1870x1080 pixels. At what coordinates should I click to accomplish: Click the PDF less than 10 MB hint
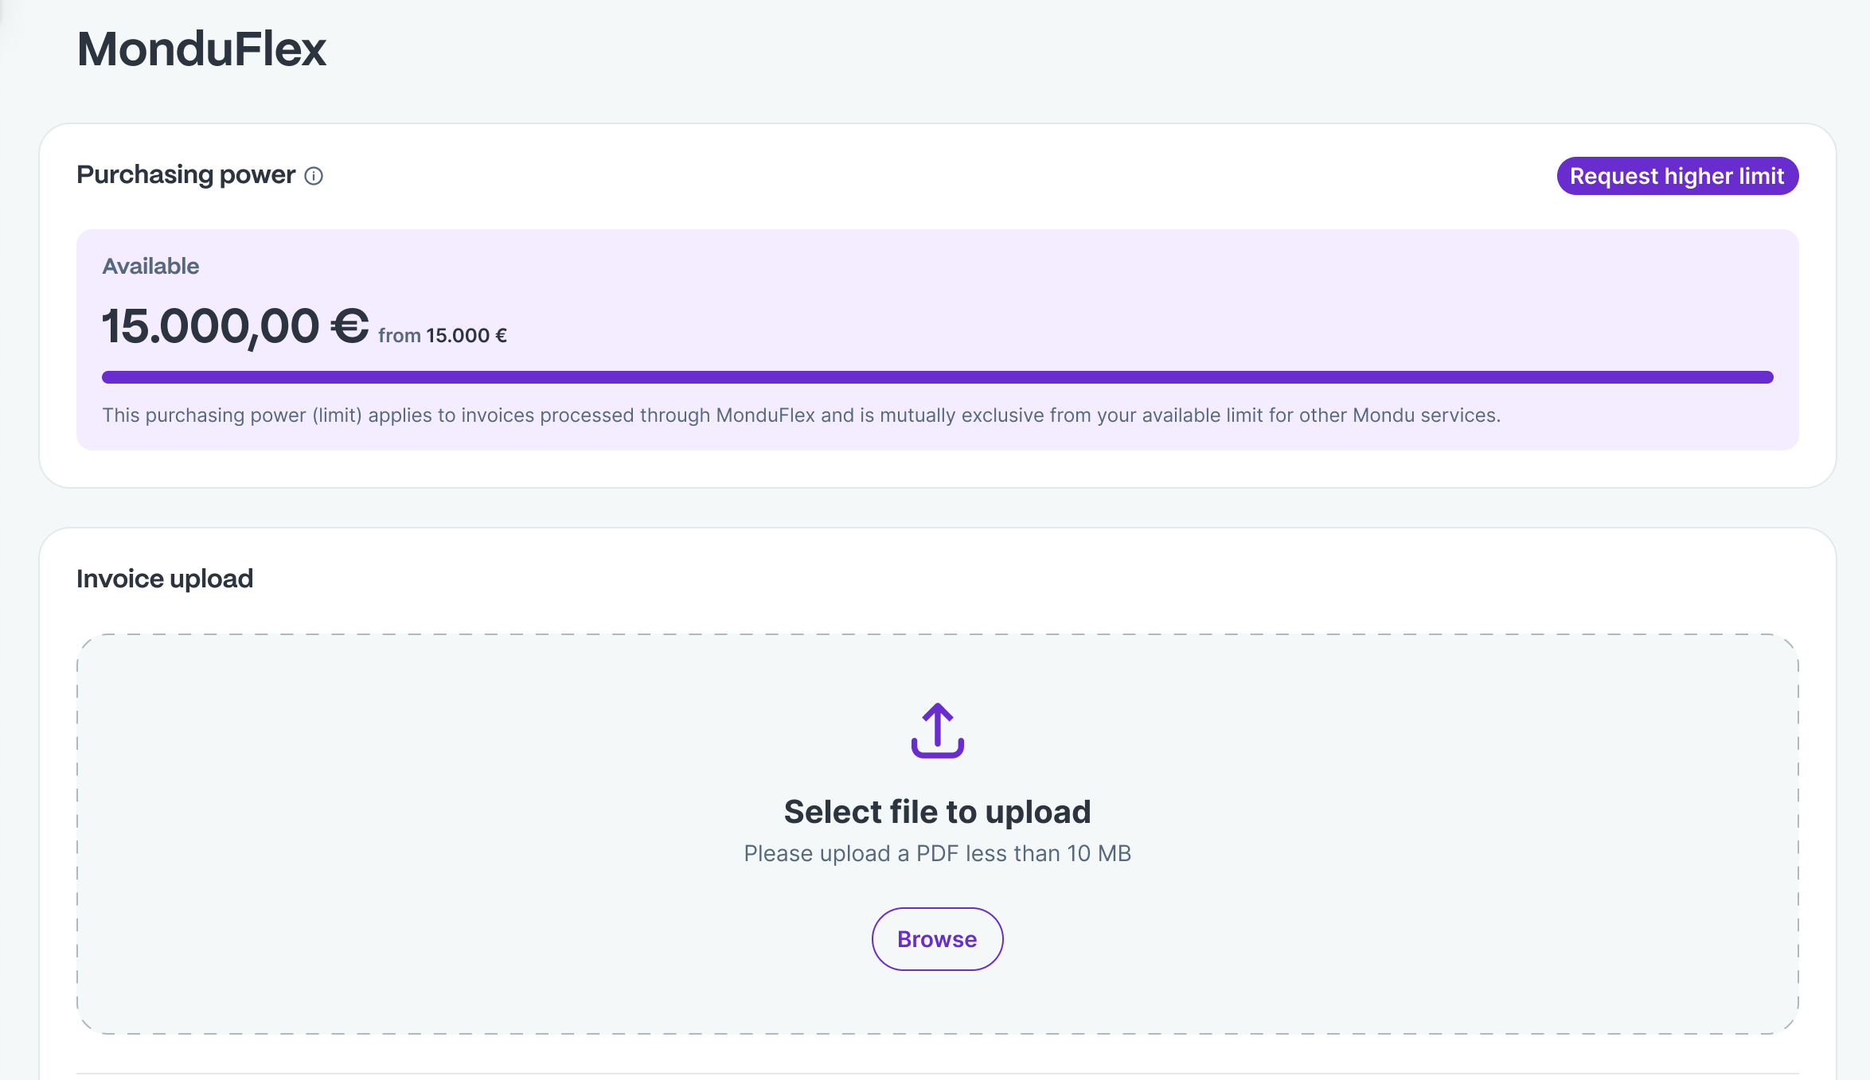point(937,853)
